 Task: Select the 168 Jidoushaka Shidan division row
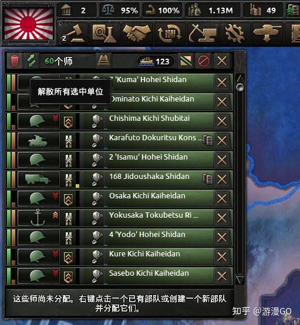click(x=119, y=179)
